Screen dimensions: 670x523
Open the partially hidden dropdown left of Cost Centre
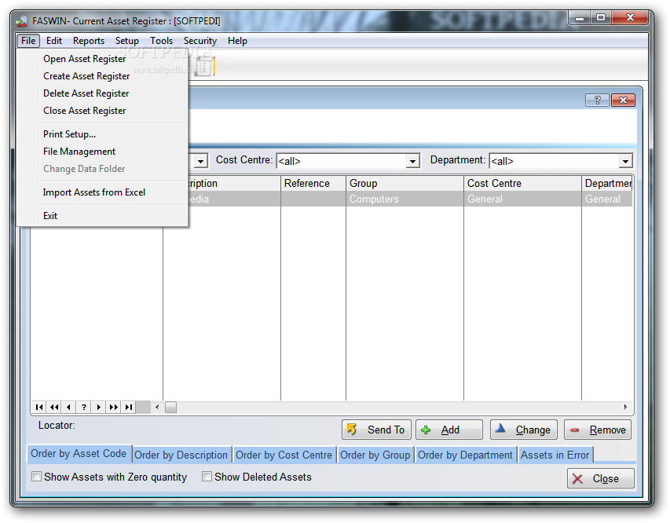click(200, 161)
